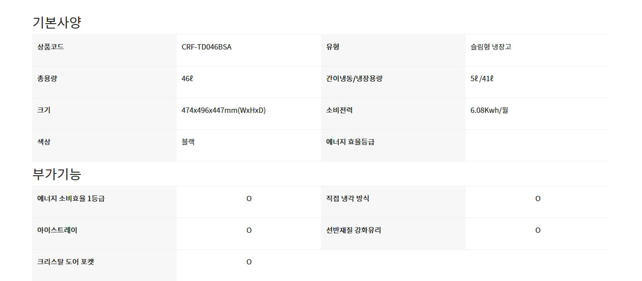Click the 474x496x447mm size value

223,110
